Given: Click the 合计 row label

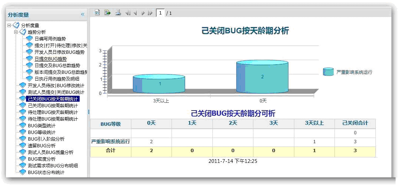Looking at the screenshot, I should click(111, 150).
